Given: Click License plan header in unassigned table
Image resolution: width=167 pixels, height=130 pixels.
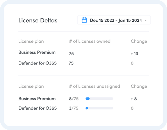Looking at the screenshot, I should (31, 86).
